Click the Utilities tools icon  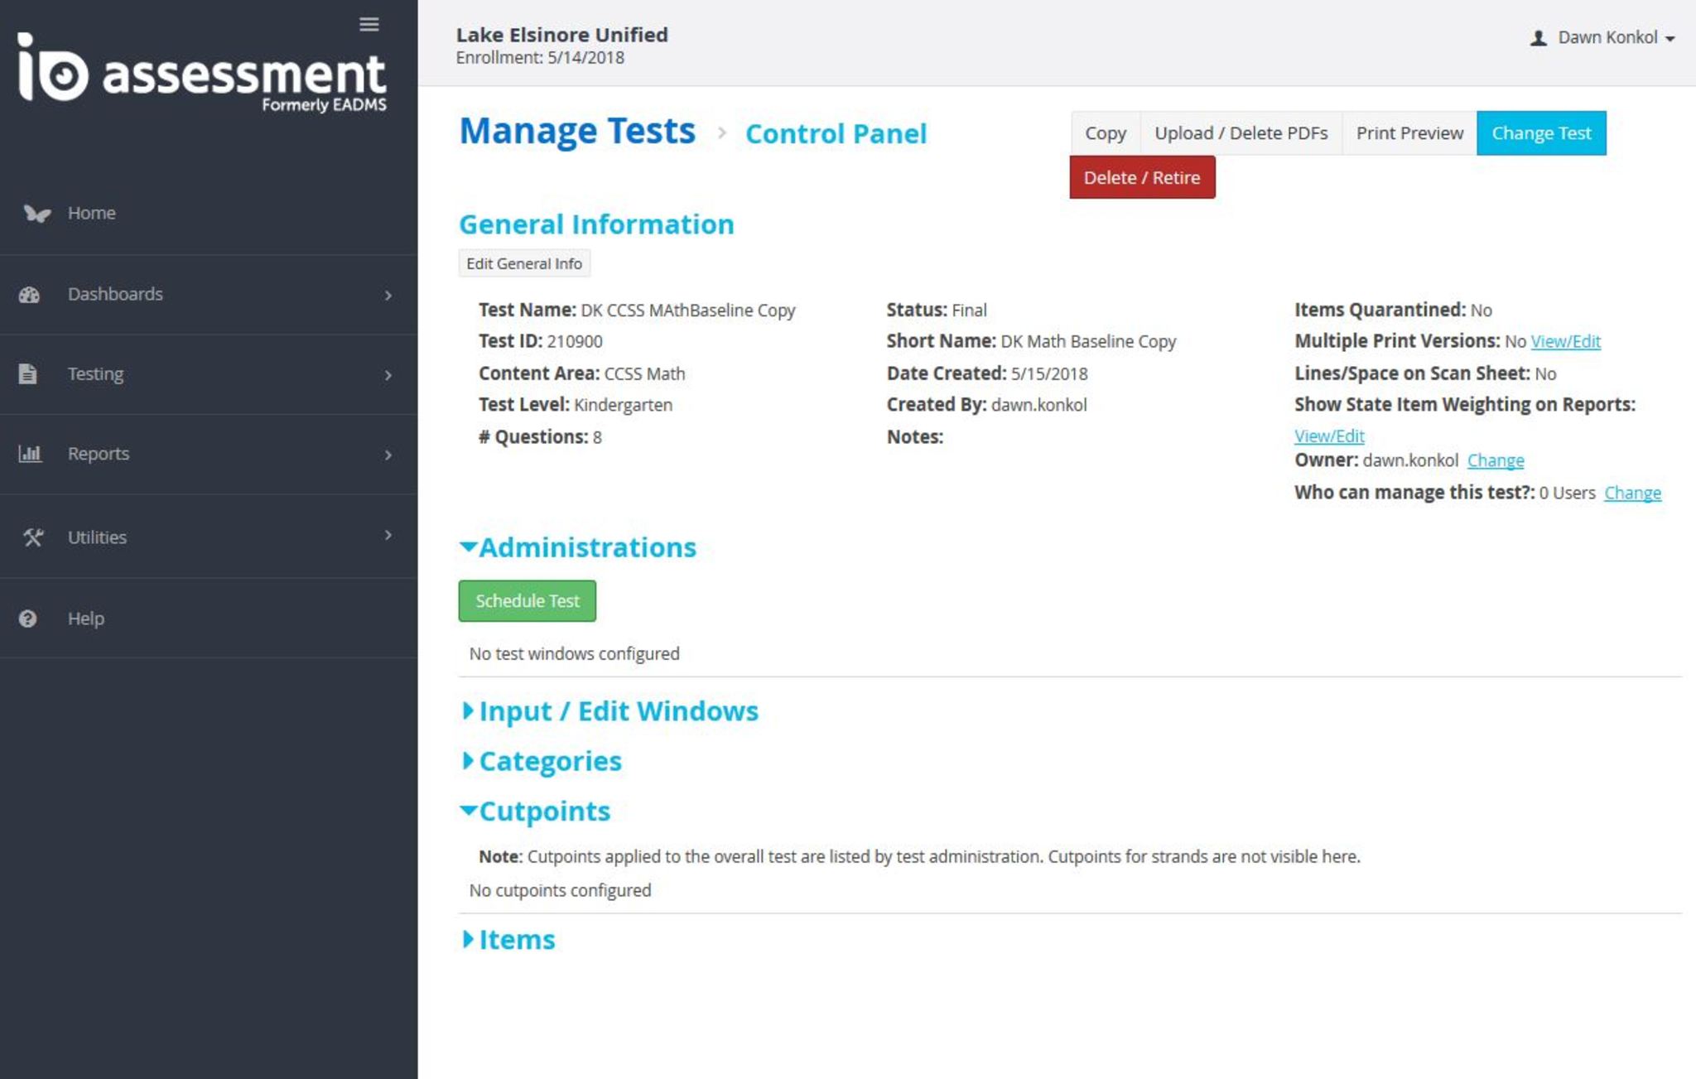(33, 537)
